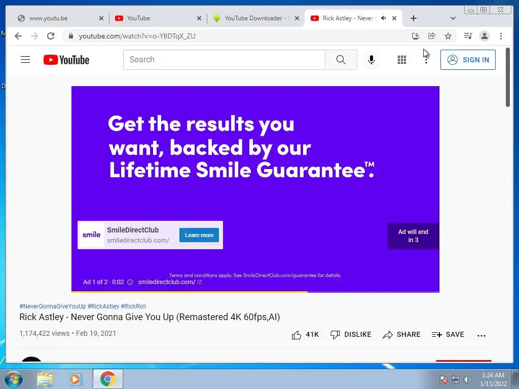Bookmark this page with the star

448,36
